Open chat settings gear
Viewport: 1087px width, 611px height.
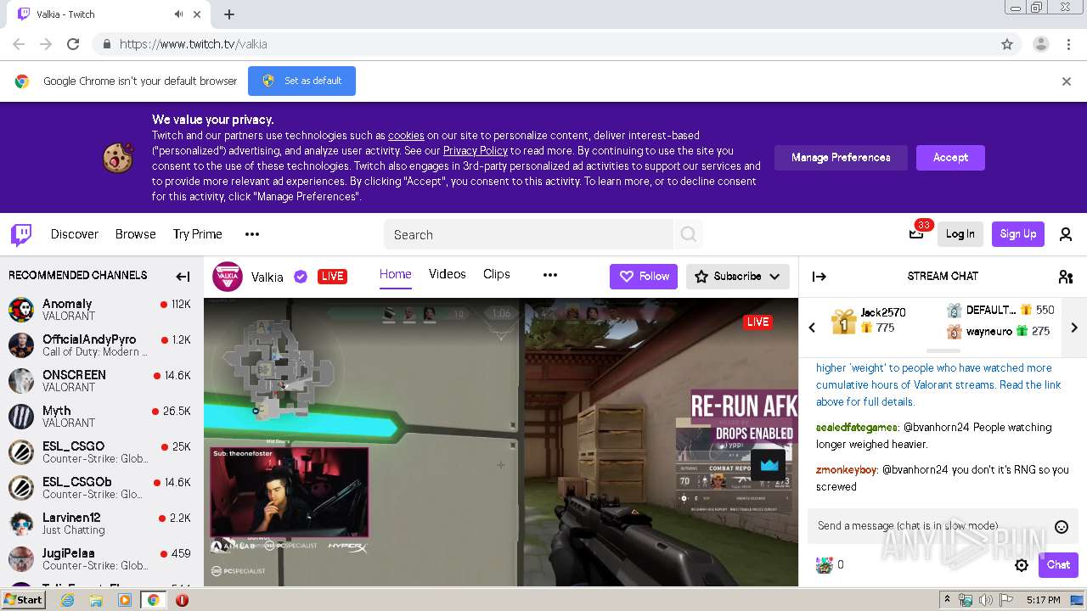tap(1022, 565)
